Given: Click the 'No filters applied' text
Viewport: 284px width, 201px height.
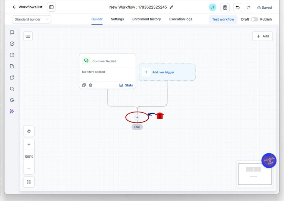Looking at the screenshot, I should [93, 72].
